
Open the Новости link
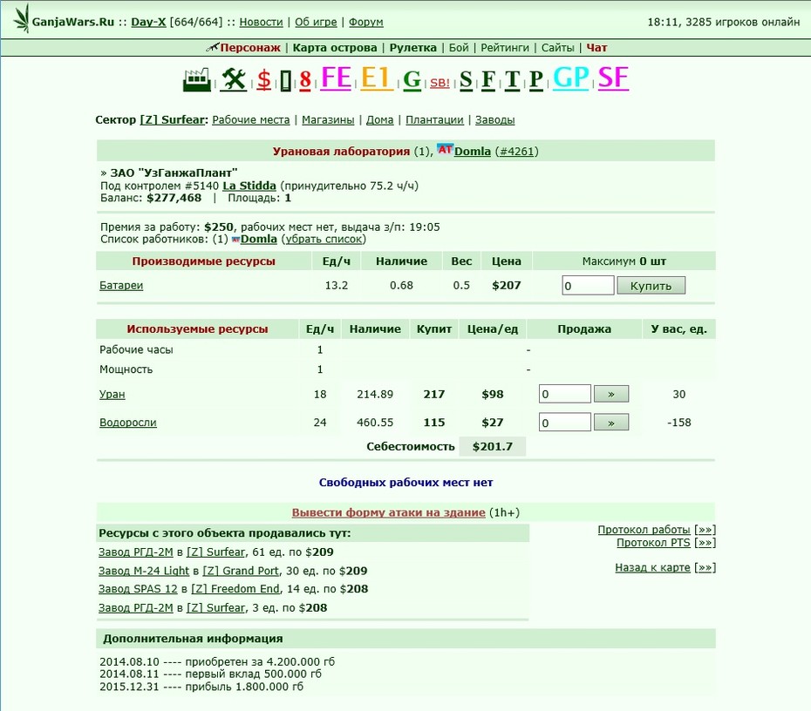(262, 23)
